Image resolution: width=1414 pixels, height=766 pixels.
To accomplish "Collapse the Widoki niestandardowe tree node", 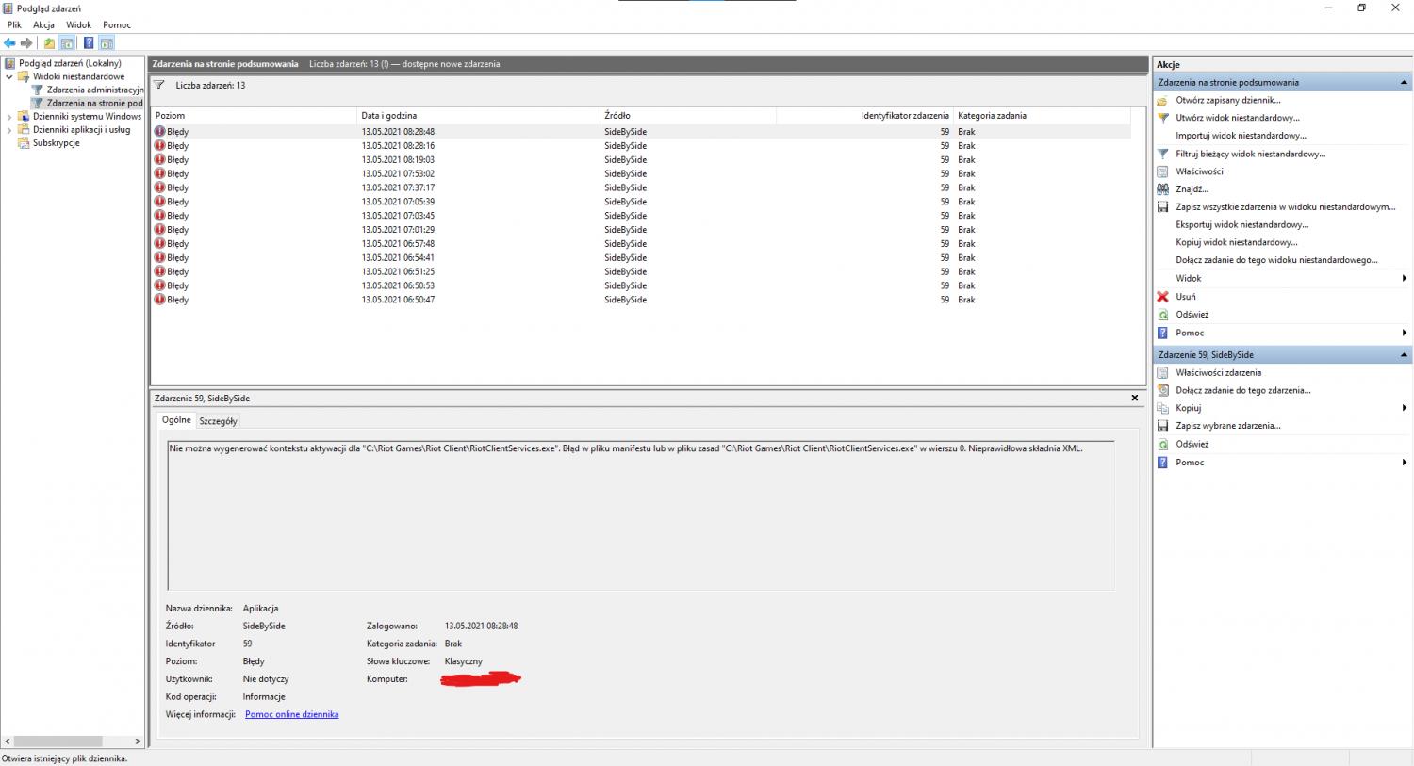I will click(9, 77).
